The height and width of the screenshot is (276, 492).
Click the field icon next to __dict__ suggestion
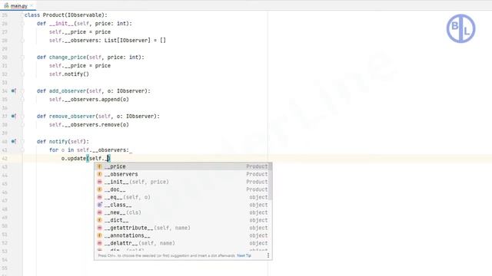point(99,220)
